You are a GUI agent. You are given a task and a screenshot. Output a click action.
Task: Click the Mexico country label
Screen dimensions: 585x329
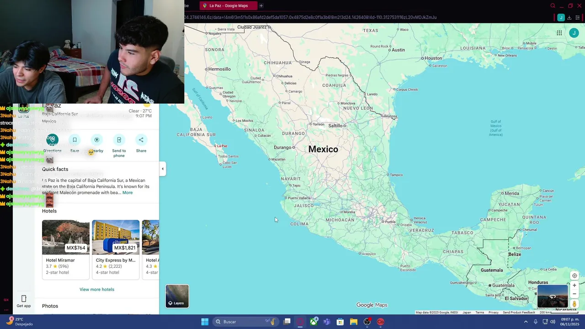click(323, 149)
